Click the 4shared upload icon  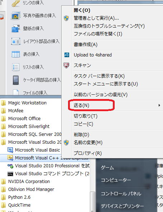point(67,55)
